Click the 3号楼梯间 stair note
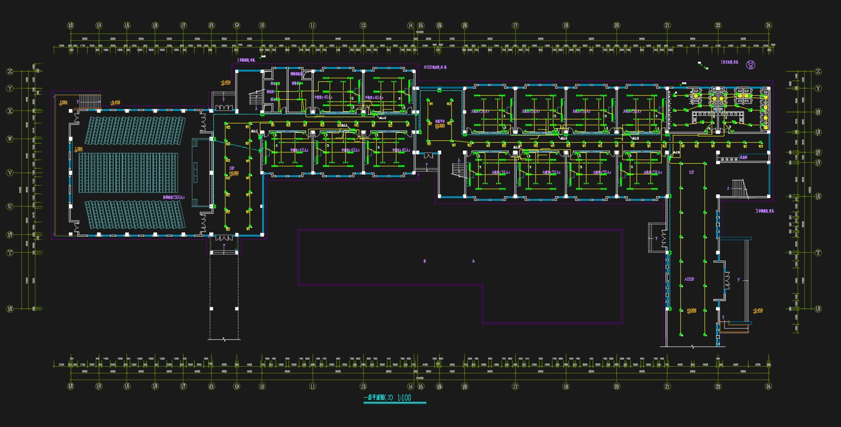Screen dimensions: 841x427 tap(765, 211)
